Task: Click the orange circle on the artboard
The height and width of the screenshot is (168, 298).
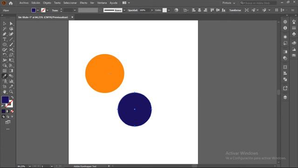Action: pos(105,74)
